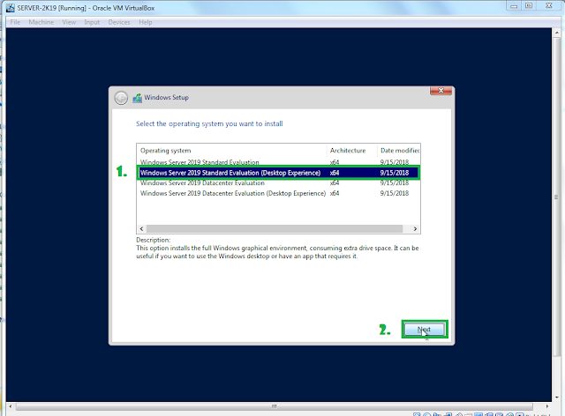
Task: Click the VM window bottom scrollbar right arrow
Action: tap(547, 406)
